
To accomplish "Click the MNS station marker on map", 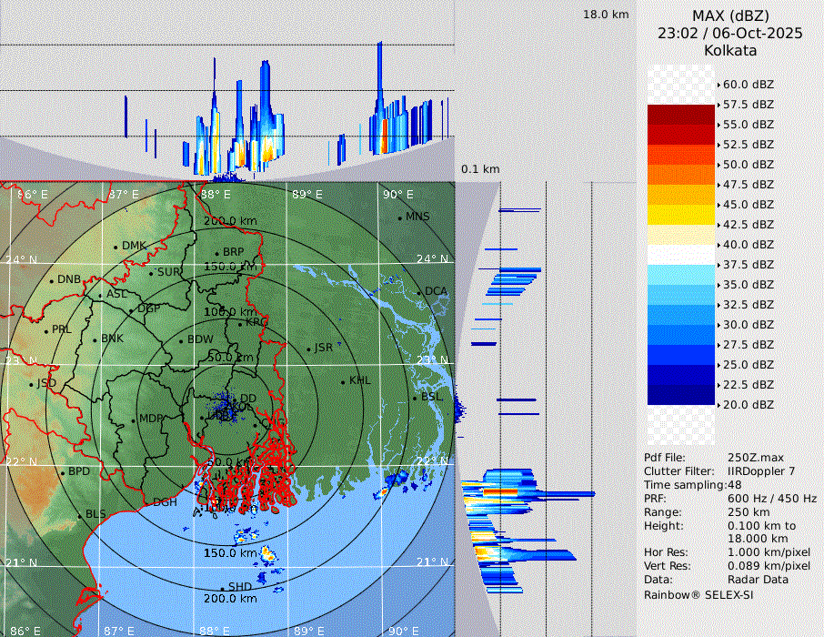I will [399, 217].
